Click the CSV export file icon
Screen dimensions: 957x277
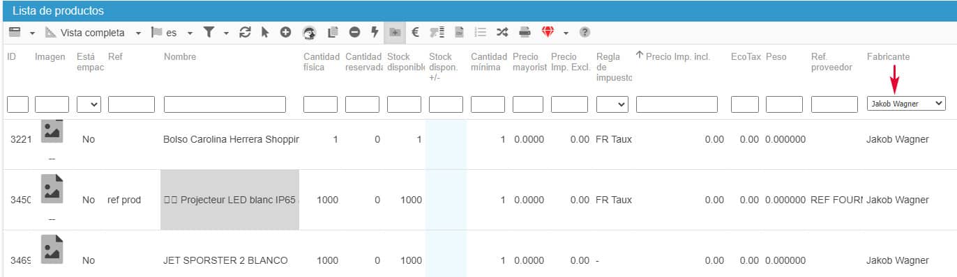[459, 32]
